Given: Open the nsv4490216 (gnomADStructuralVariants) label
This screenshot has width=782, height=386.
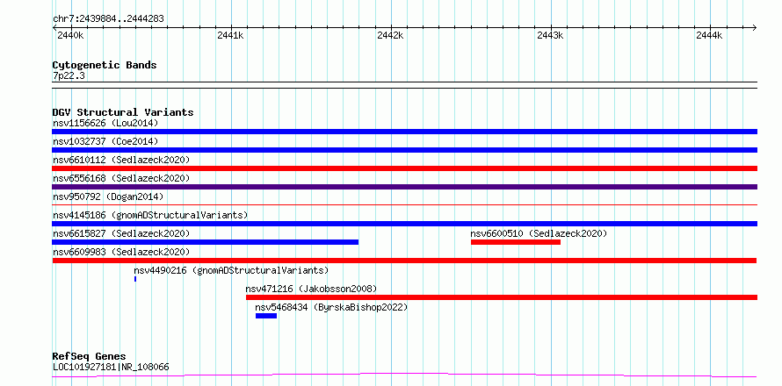Looking at the screenshot, I should [231, 270].
